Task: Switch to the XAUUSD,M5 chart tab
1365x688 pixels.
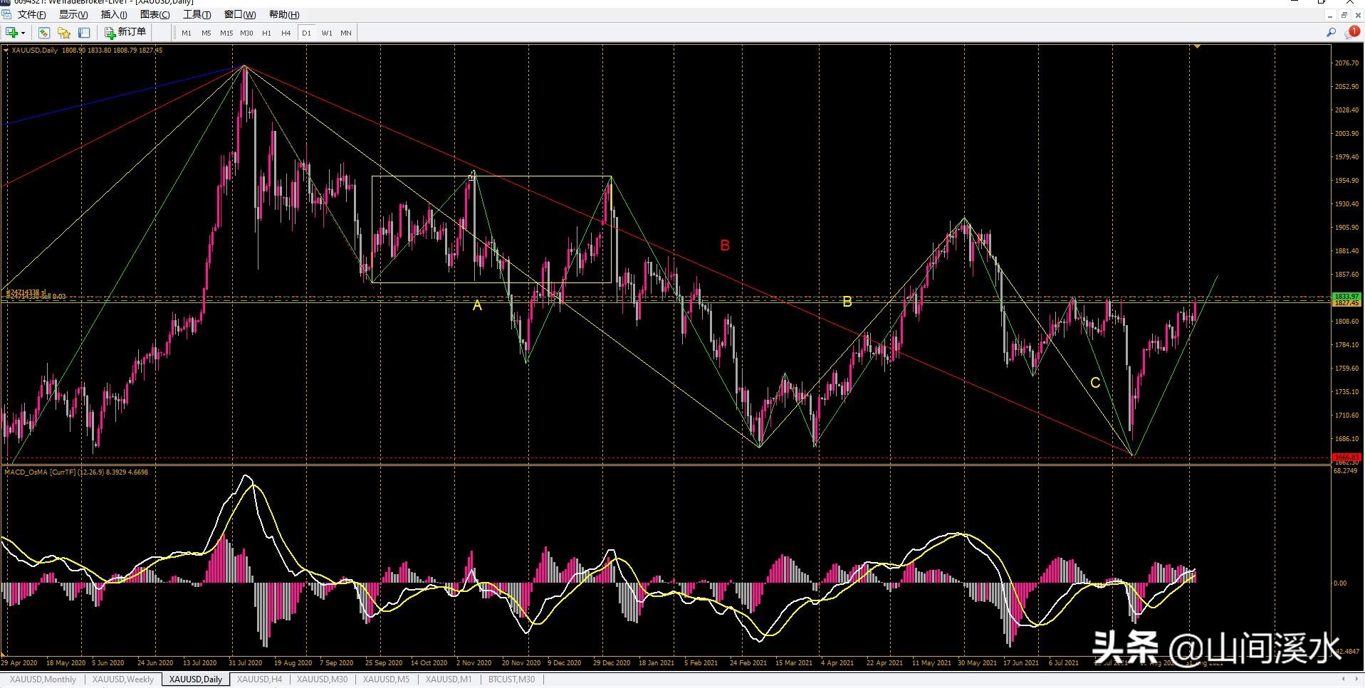Action: (x=387, y=679)
